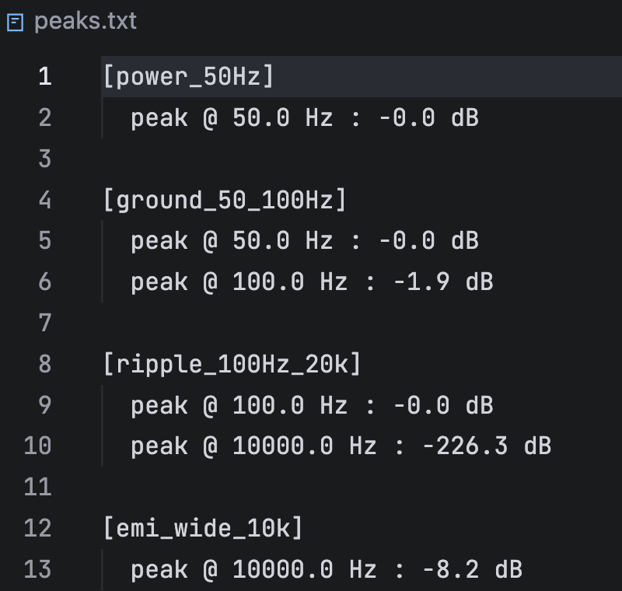
Task: Click the 50.0 Hz peak on line 2
Action: (x=282, y=117)
